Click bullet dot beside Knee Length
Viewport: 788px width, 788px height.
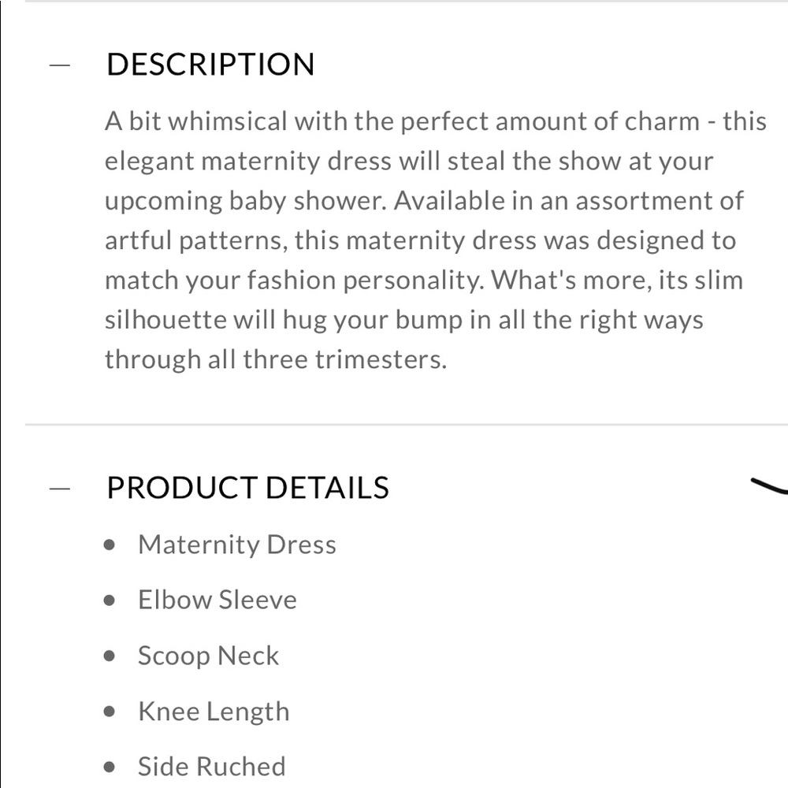[110, 712]
